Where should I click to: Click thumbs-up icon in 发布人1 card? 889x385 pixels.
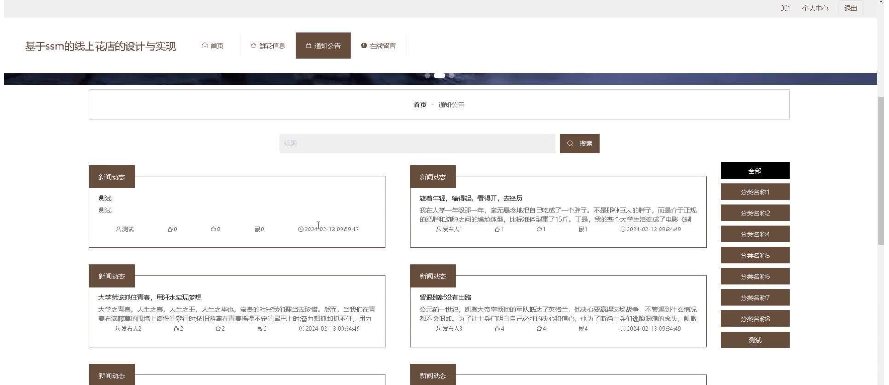[x=497, y=230]
